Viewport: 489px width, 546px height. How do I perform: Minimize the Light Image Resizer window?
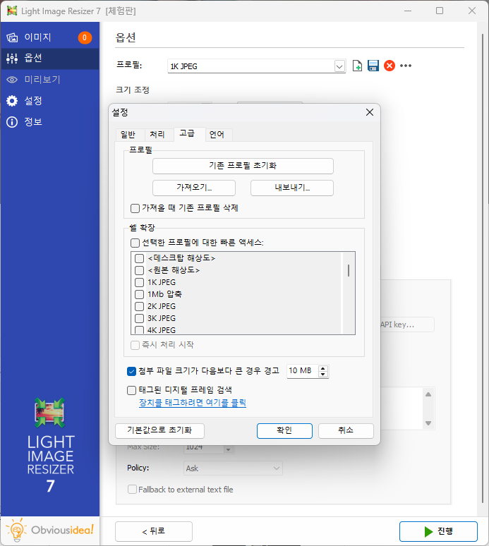click(x=408, y=11)
